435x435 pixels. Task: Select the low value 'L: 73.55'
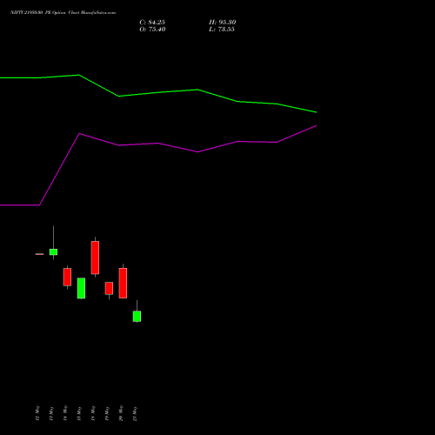tap(222, 30)
